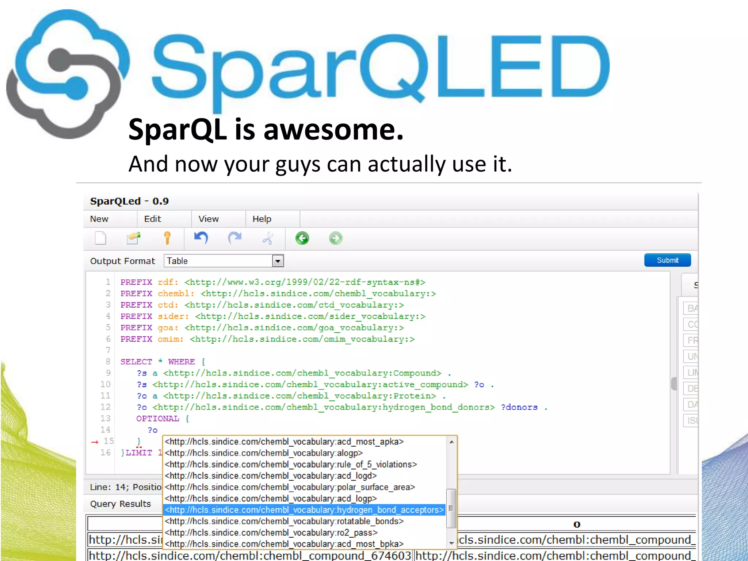This screenshot has width=748, height=561.
Task: Click the o column header in results
Action: (x=577, y=524)
